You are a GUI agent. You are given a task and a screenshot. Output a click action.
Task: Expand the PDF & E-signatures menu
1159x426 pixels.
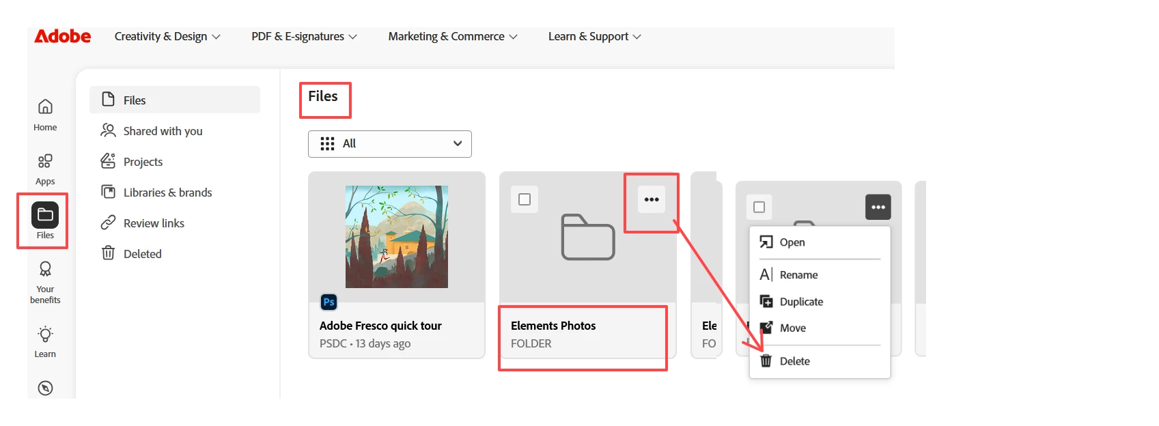pyautogui.click(x=304, y=36)
